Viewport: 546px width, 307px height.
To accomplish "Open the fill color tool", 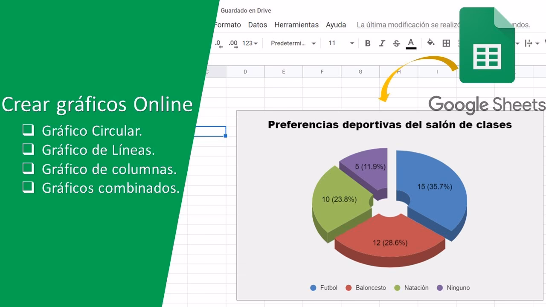I will [431, 43].
